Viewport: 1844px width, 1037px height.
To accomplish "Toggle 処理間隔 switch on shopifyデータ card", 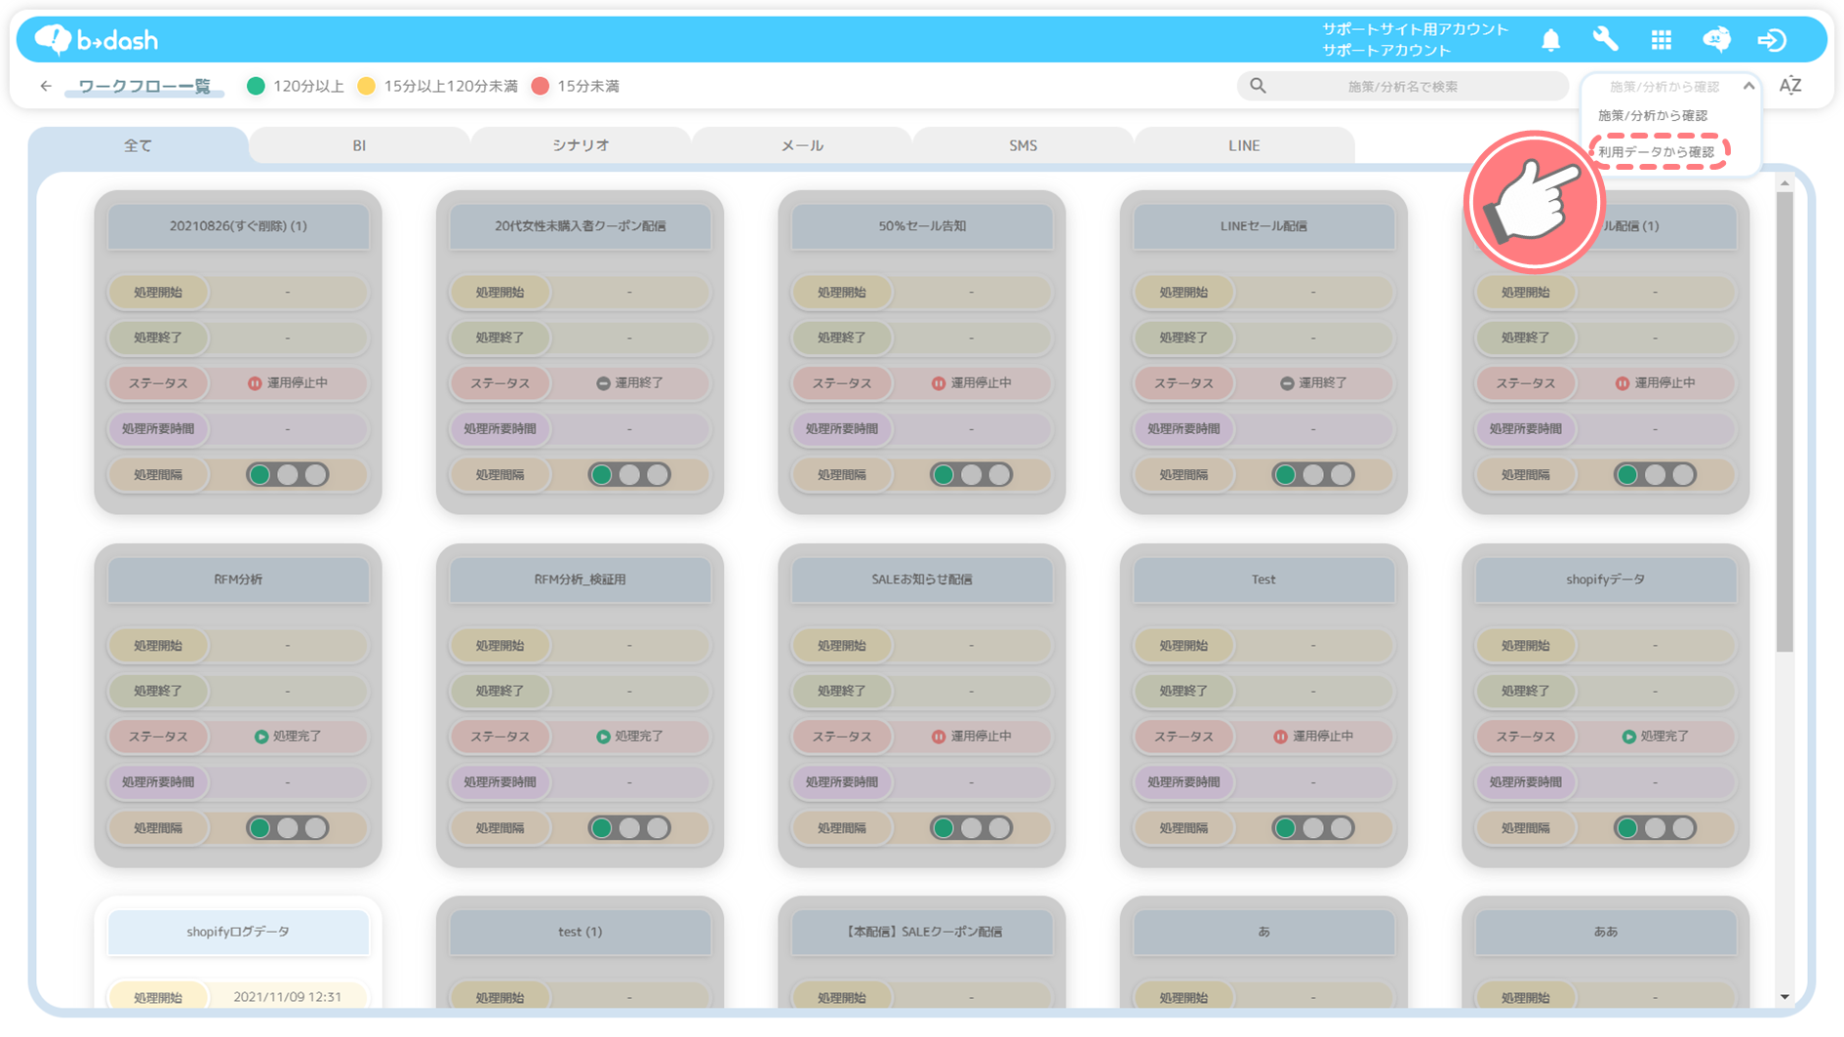I will click(1655, 828).
